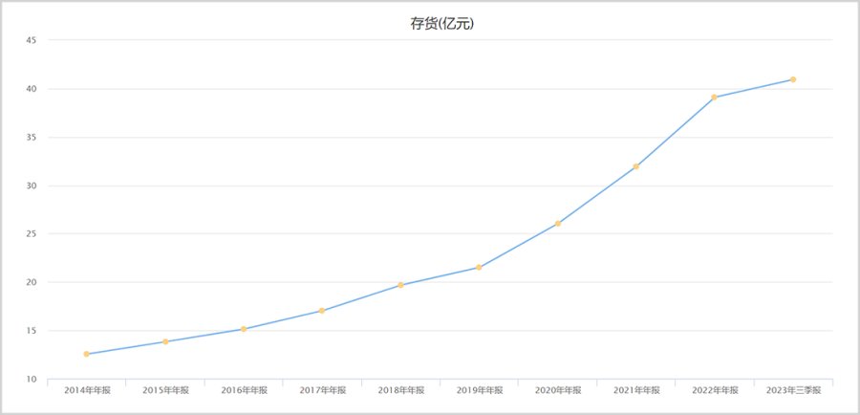Click the y-axis value 10
Viewport: 860px width, 415px height.
pyautogui.click(x=32, y=380)
